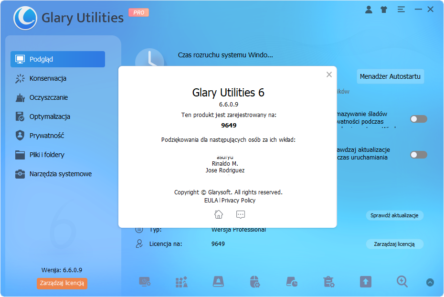Click the Glary Utilities 6 dialog title

228,93
